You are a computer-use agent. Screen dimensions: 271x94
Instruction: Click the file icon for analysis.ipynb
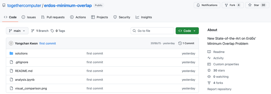pyautogui.click(x=11, y=80)
